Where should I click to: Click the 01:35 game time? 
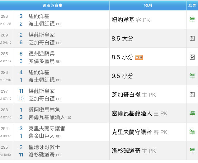7,24
